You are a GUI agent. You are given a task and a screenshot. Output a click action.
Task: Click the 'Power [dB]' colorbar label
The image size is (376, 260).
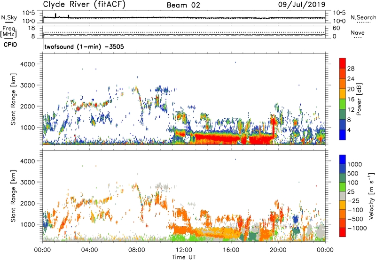(359, 99)
